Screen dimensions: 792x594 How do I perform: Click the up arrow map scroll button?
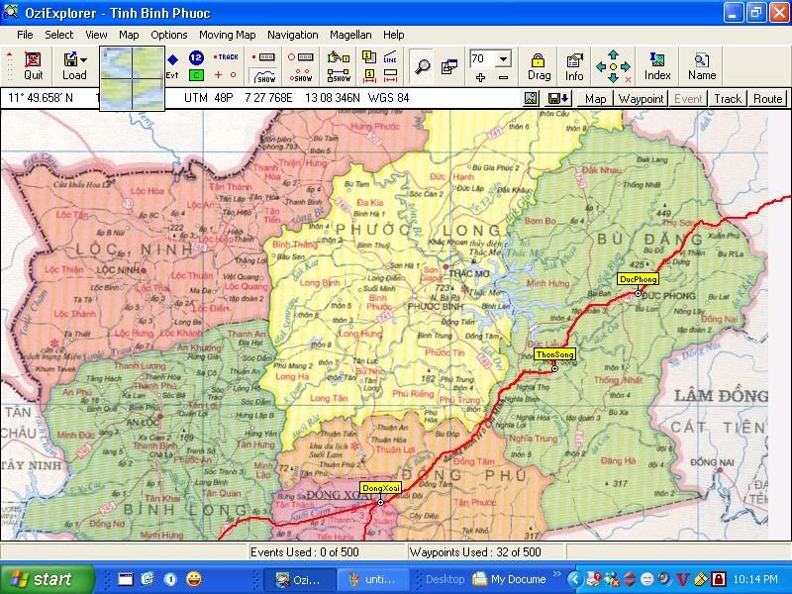[x=613, y=54]
